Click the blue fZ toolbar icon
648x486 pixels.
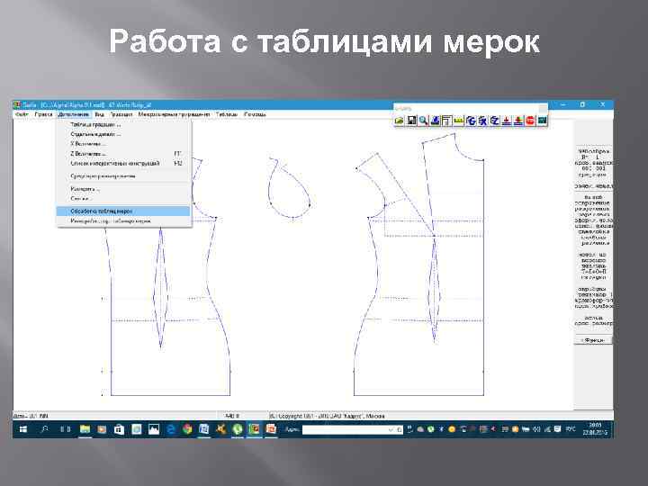(x=495, y=121)
